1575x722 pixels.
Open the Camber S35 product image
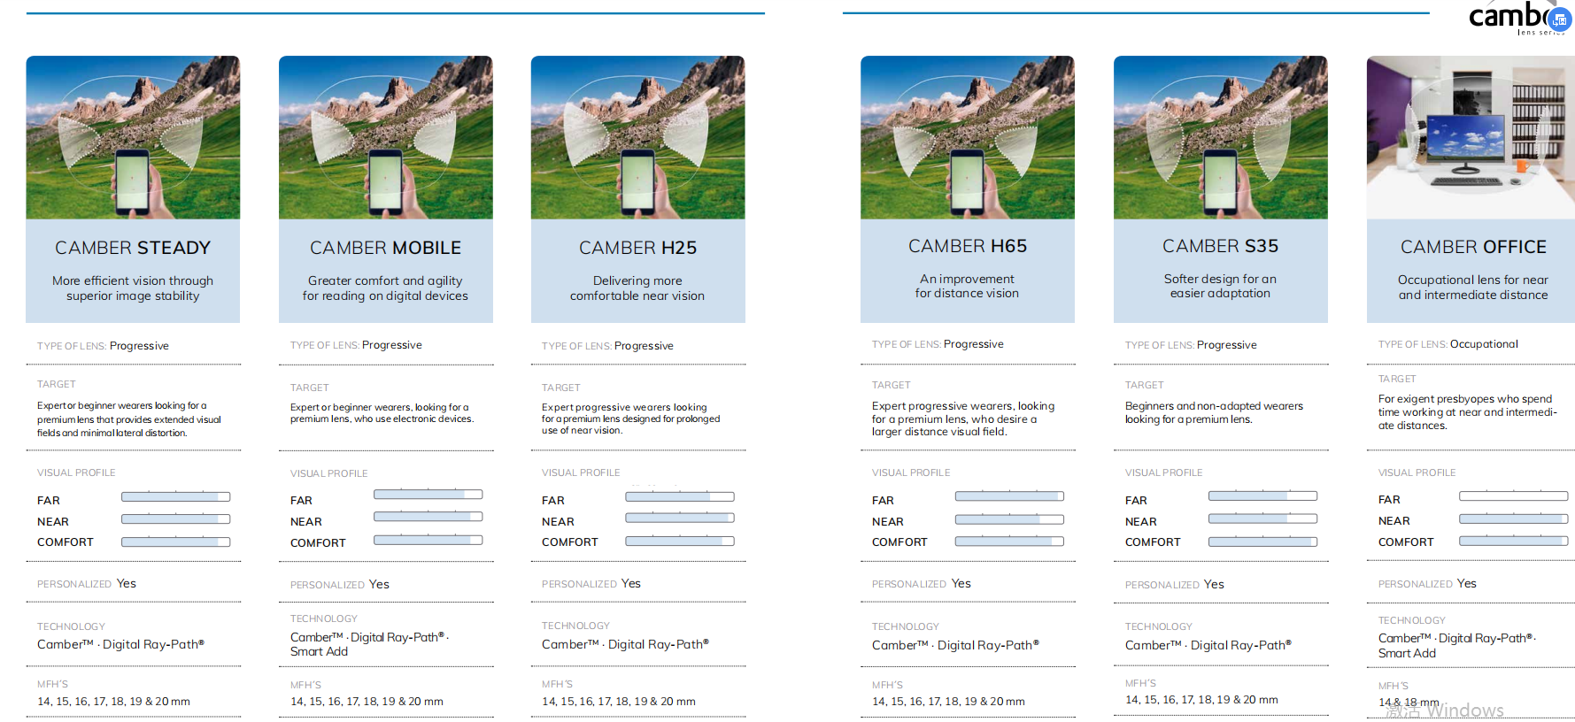[1221, 137]
